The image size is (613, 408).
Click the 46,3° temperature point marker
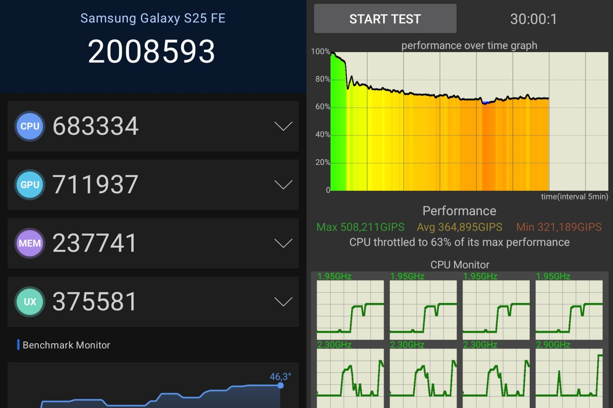coord(280,386)
